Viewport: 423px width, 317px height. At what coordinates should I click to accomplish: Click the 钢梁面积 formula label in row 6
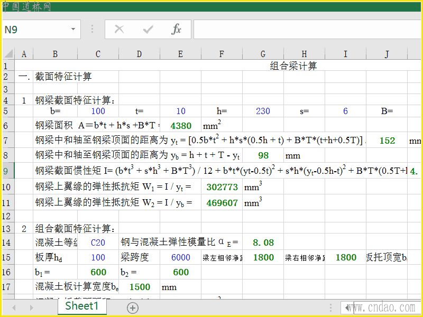pos(98,125)
